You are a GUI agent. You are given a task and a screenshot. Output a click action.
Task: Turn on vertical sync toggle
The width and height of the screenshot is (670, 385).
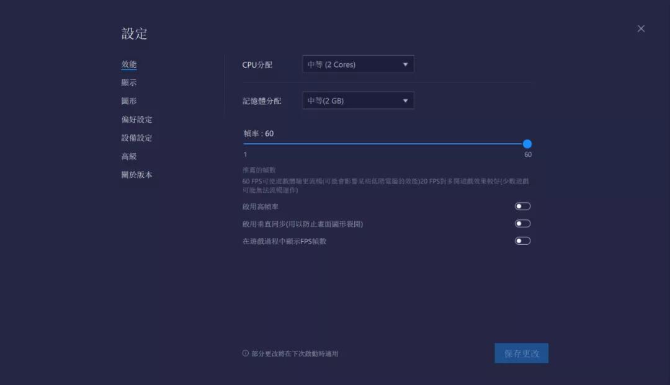pyautogui.click(x=522, y=223)
